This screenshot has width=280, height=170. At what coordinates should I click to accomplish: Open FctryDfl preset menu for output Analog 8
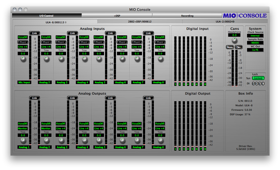coord(160,123)
